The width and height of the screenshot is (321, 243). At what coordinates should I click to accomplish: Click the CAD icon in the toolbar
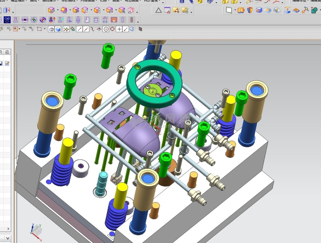click(x=7, y=20)
